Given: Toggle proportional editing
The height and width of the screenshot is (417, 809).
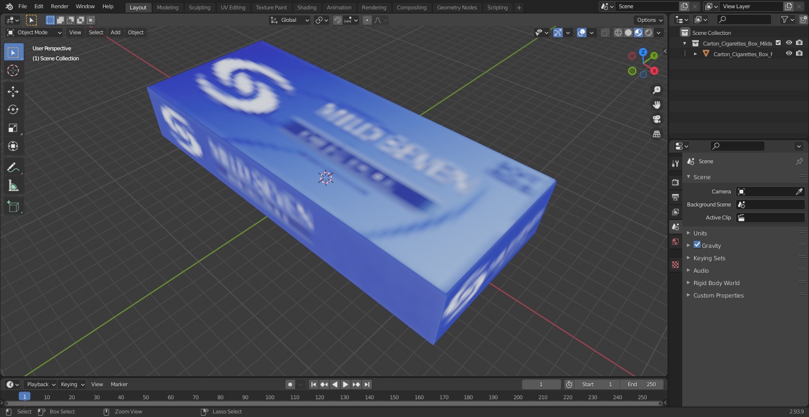Looking at the screenshot, I should (x=367, y=20).
